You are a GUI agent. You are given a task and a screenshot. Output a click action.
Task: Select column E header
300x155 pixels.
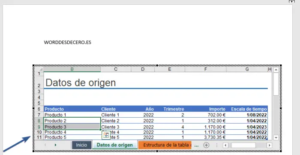[x=170, y=69]
